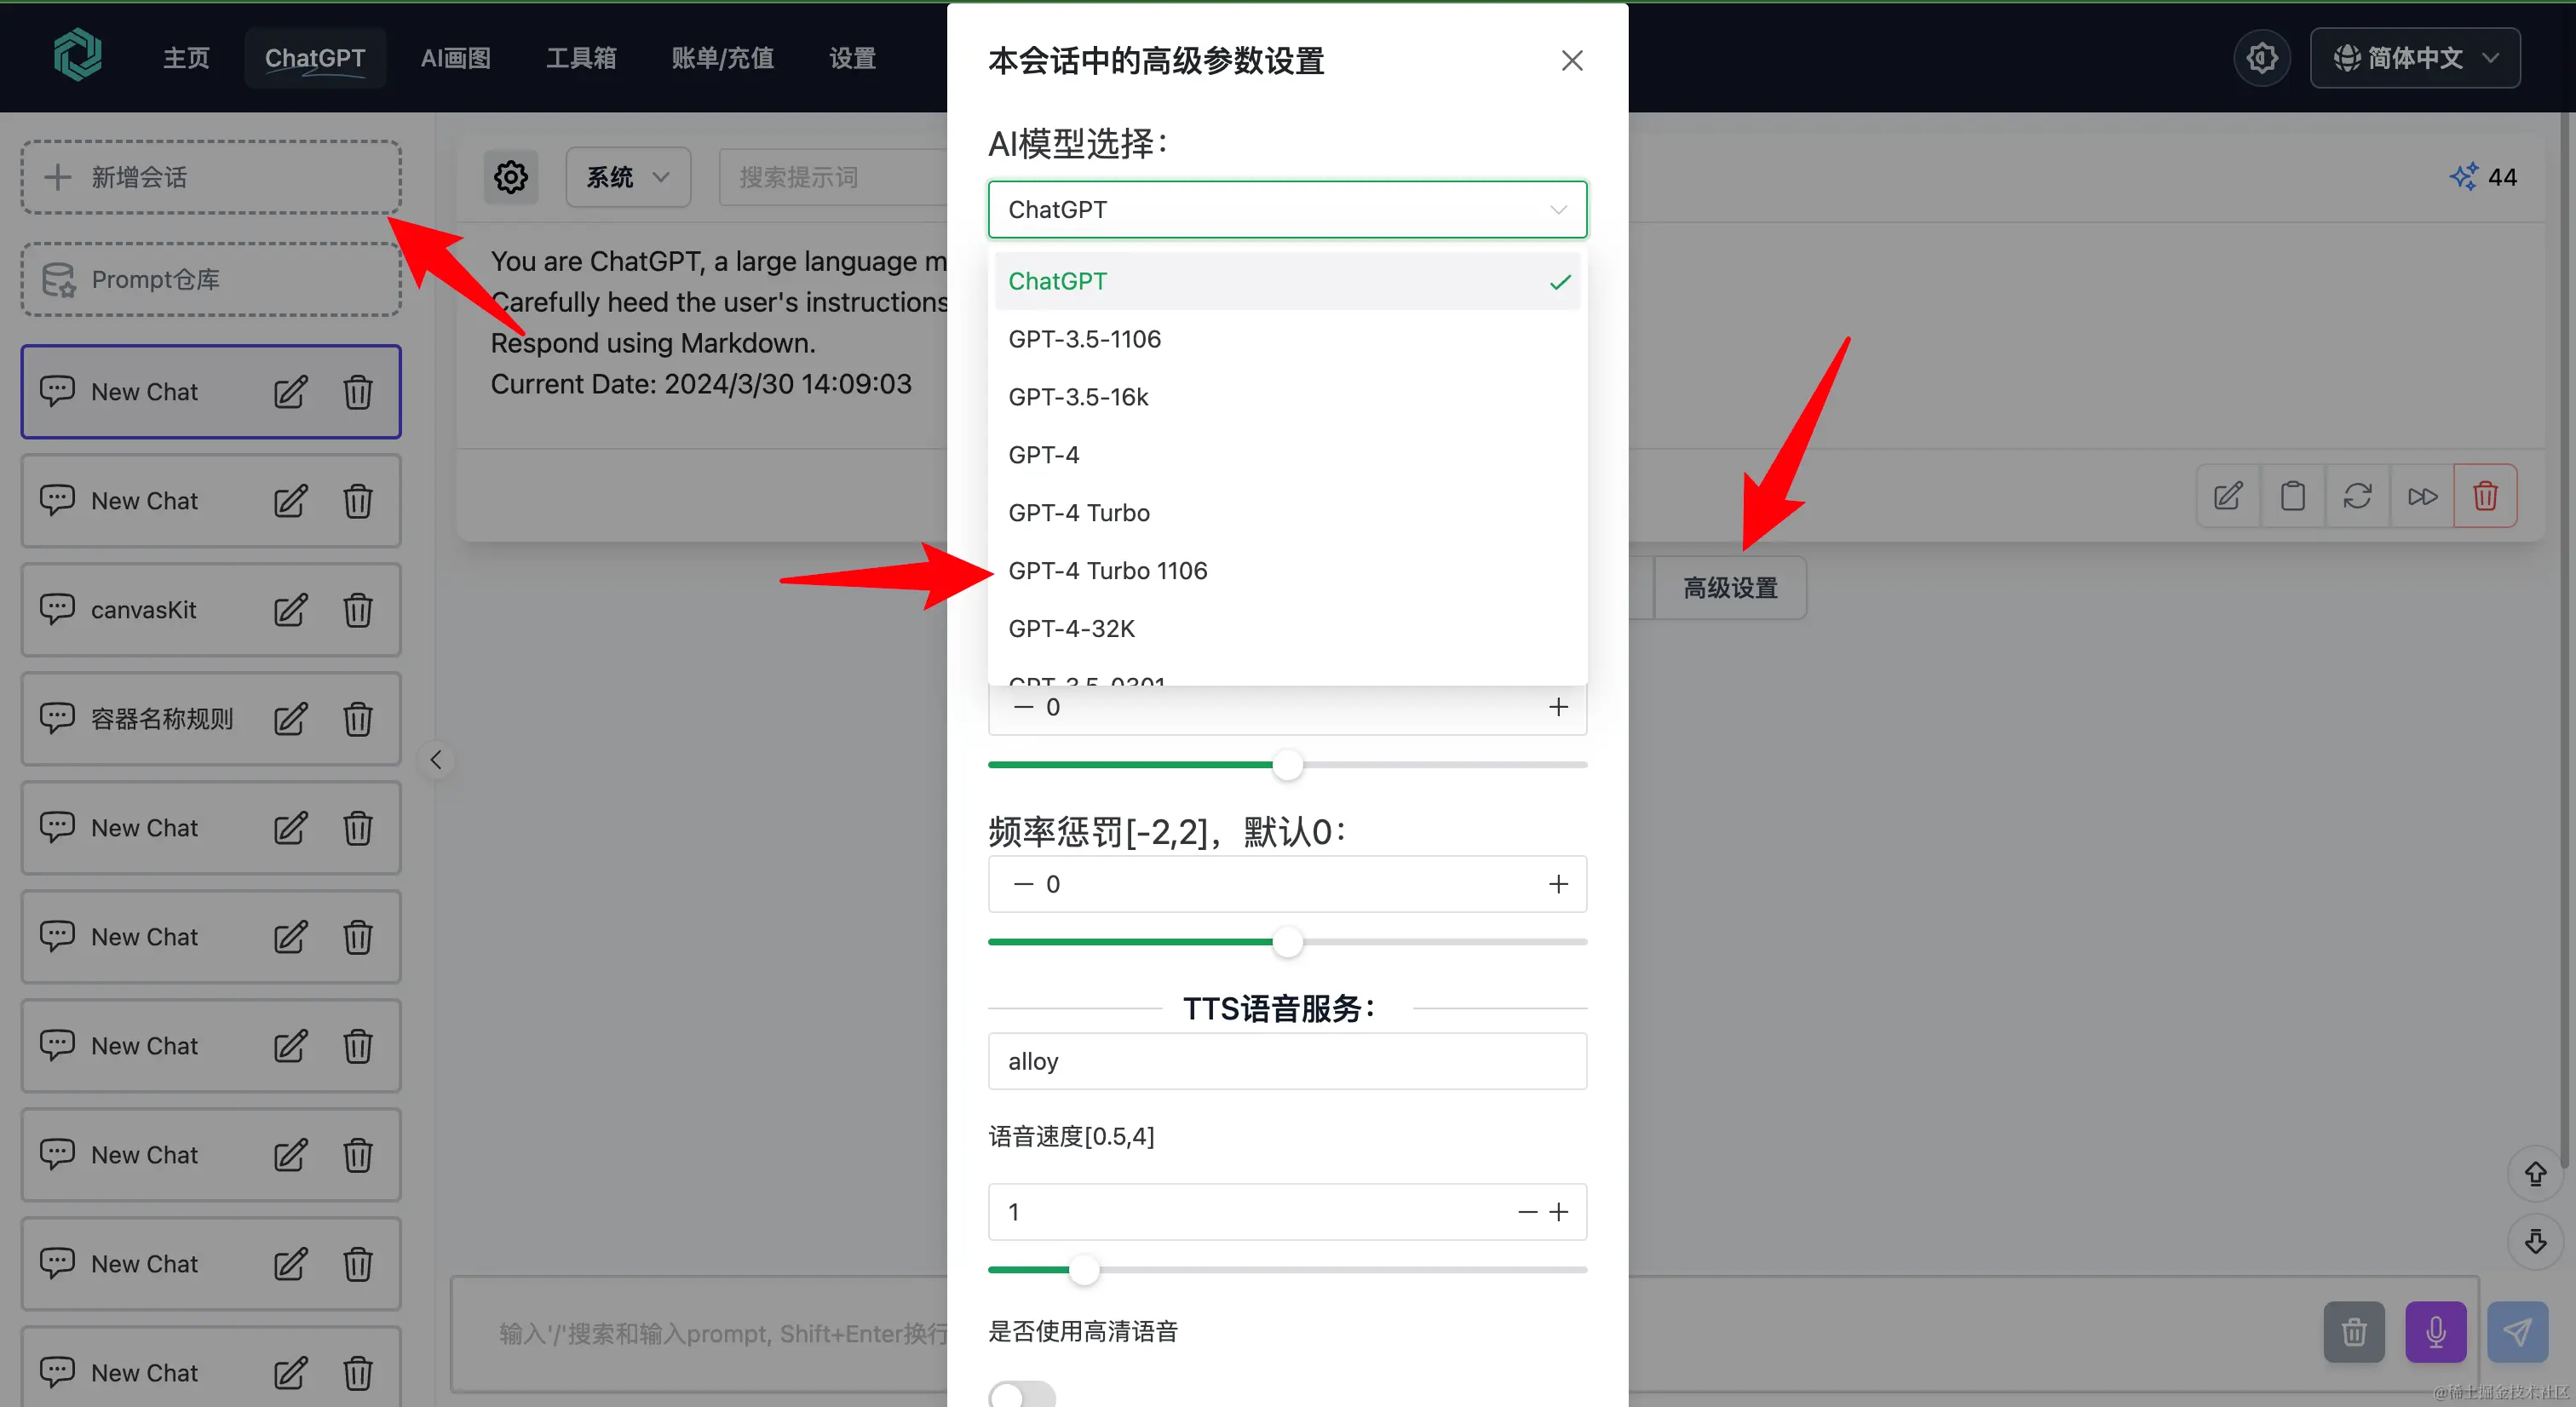2576x1407 pixels.
Task: Click 新增会话 button
Action: pos(211,177)
